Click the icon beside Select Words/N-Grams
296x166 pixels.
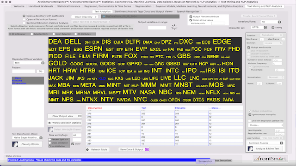[x=50, y=130]
